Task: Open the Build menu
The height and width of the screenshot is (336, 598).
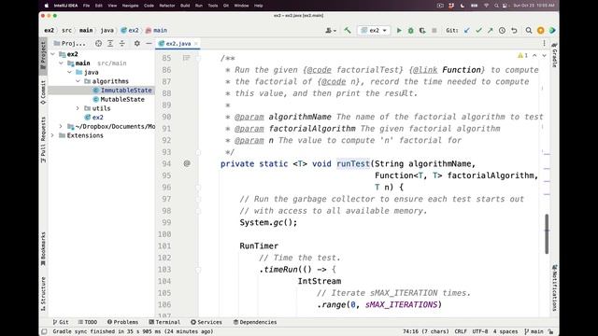Action: (x=185, y=6)
